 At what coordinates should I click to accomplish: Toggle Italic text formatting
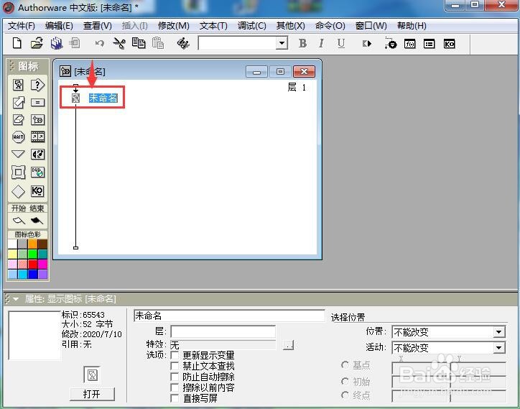321,44
